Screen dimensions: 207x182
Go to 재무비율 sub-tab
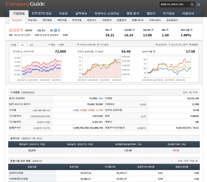62,20
